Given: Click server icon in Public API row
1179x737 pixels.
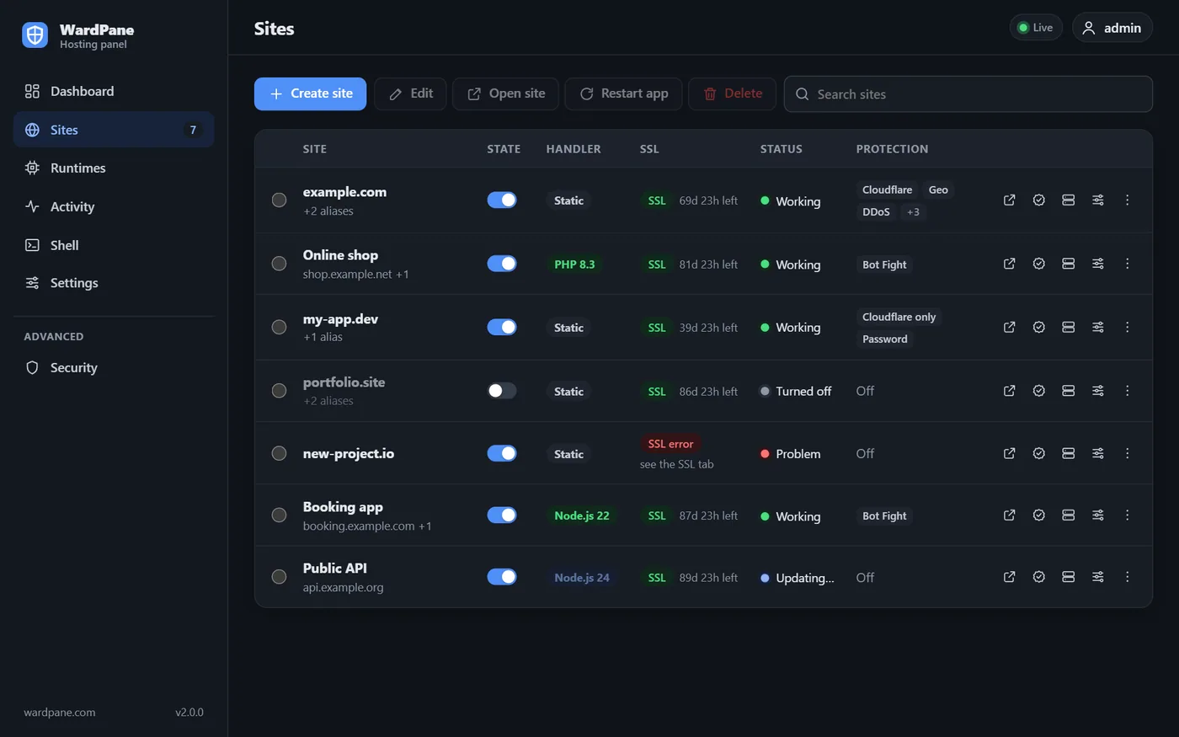Looking at the screenshot, I should pos(1068,577).
